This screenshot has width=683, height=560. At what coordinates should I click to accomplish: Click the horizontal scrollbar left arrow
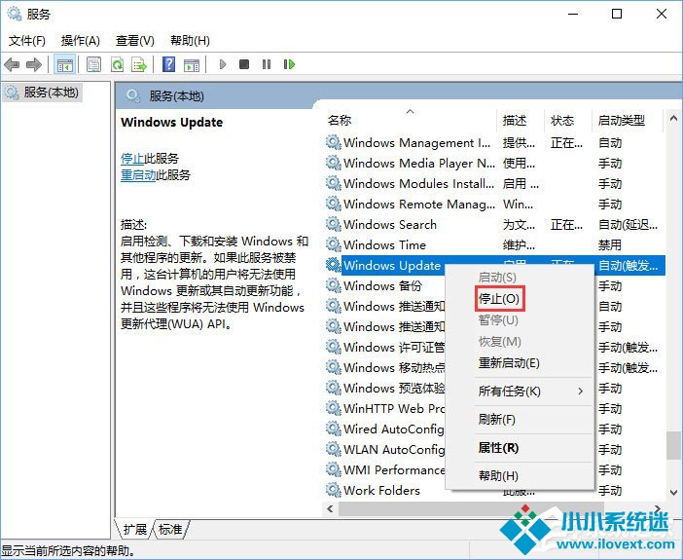tap(330, 509)
